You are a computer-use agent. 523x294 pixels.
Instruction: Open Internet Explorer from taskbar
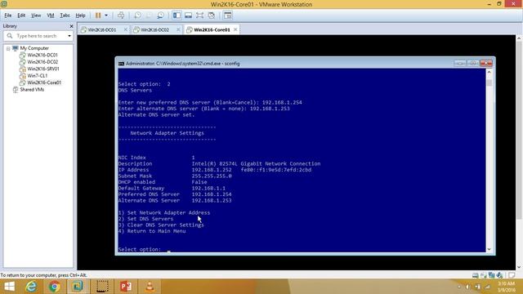tap(31, 287)
